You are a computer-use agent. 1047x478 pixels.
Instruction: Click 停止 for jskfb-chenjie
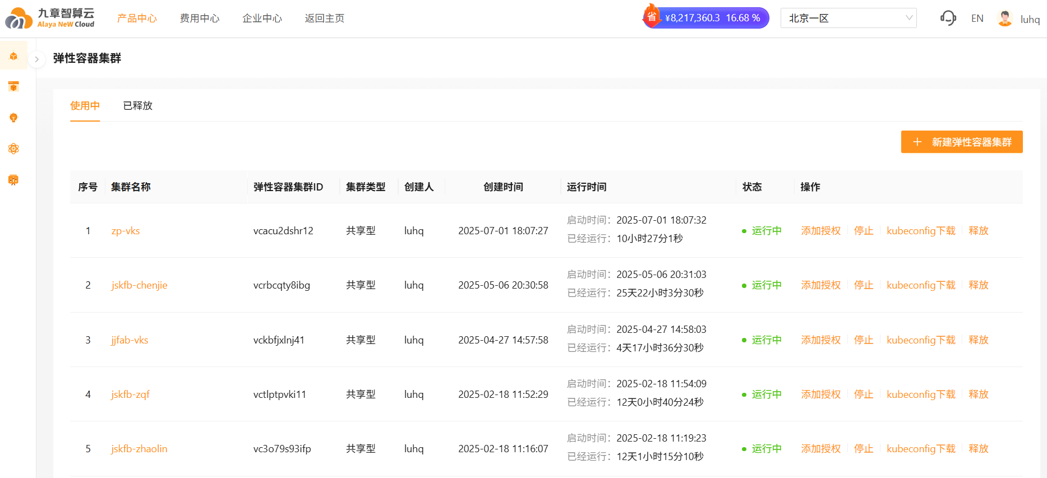coord(864,285)
